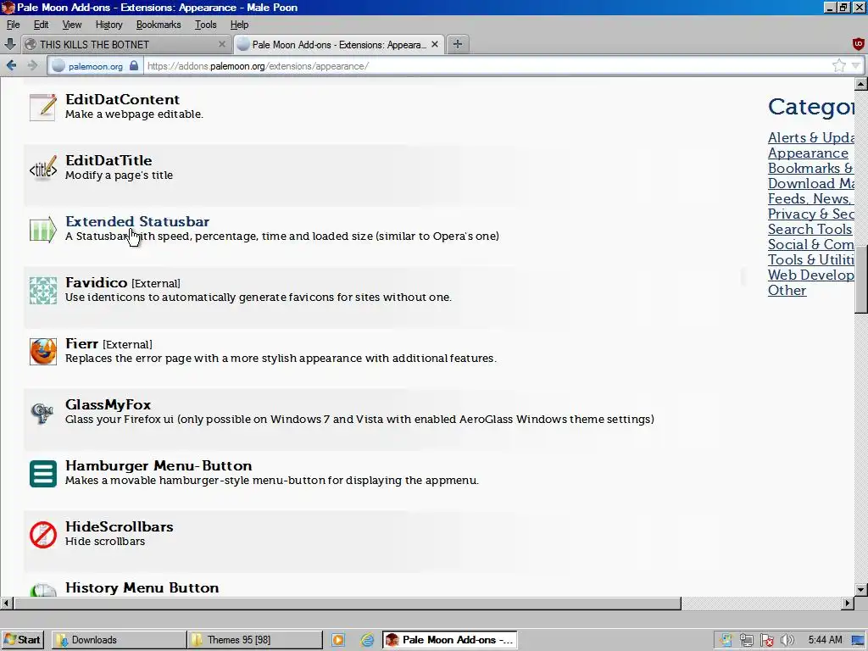This screenshot has width=868, height=651.
Task: Open the Feeds, News category link
Action: [x=811, y=198]
